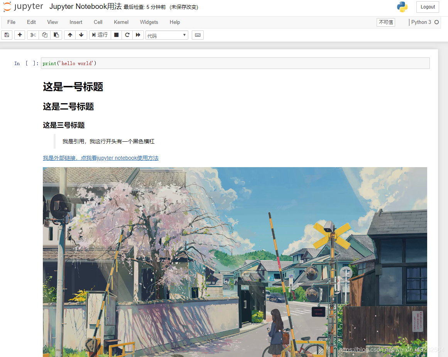Click the kernel idle indicator circle

click(x=436, y=22)
